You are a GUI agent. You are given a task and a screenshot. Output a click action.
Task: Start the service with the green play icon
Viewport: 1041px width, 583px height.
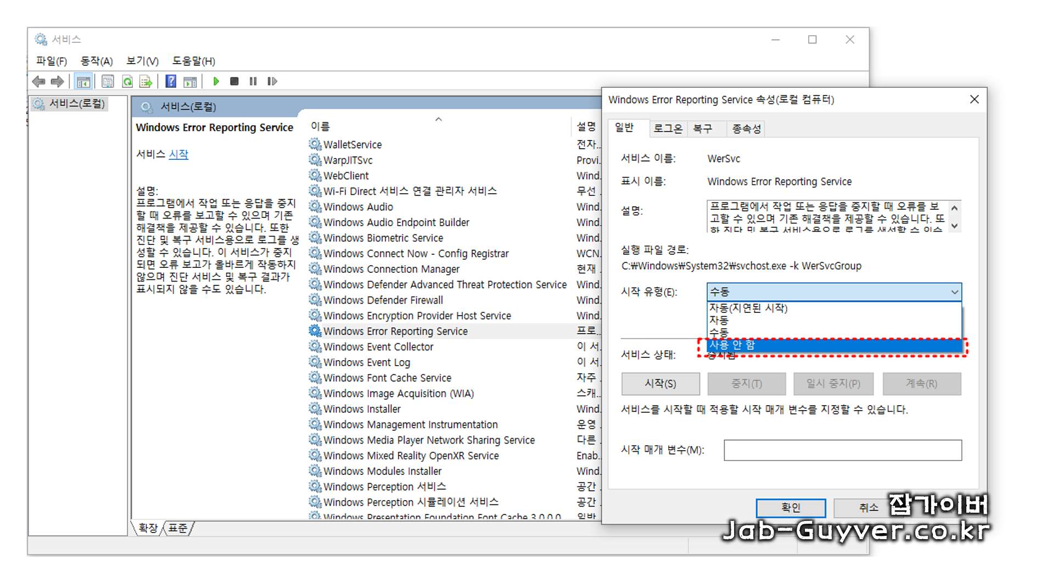pyautogui.click(x=216, y=81)
